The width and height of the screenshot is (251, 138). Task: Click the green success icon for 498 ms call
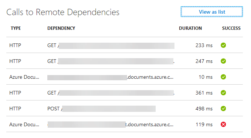coord(223,109)
